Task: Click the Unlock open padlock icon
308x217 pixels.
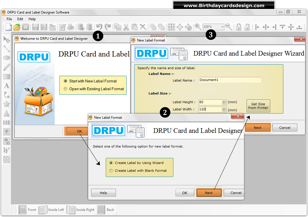Action: pyautogui.click(x=247, y=27)
